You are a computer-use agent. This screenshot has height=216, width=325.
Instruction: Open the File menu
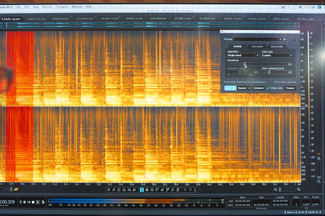[x=18, y=7]
